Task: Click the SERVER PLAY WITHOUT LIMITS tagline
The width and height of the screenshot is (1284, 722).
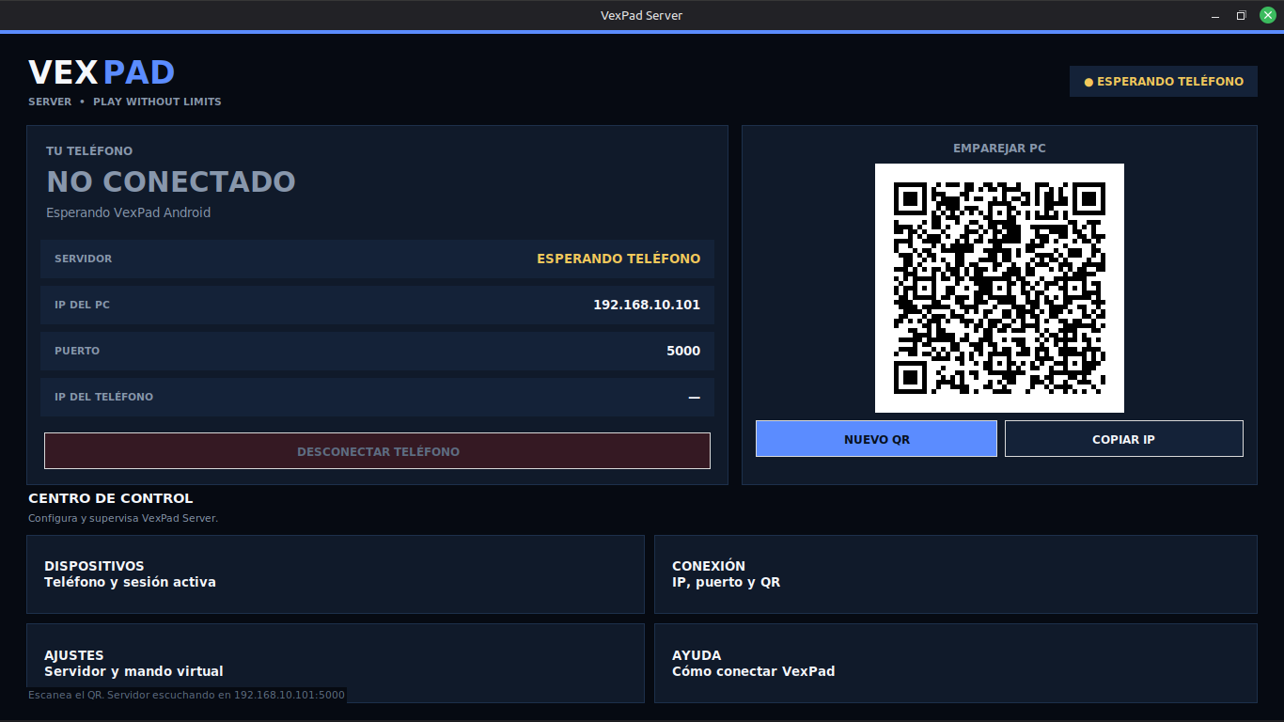Action: [125, 102]
